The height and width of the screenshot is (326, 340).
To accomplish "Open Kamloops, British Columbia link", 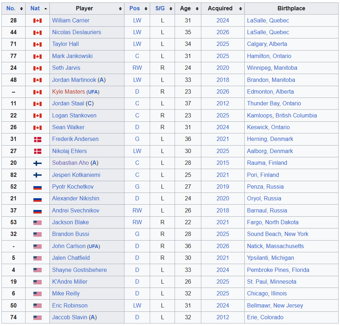I will pos(282,115).
